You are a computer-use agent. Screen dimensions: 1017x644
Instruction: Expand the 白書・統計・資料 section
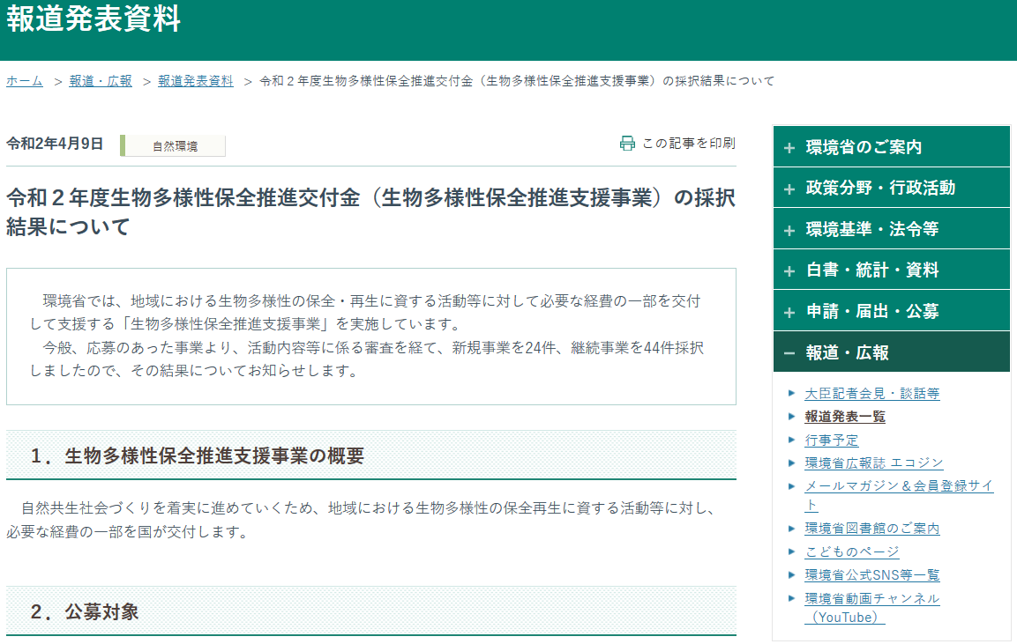coord(891,270)
